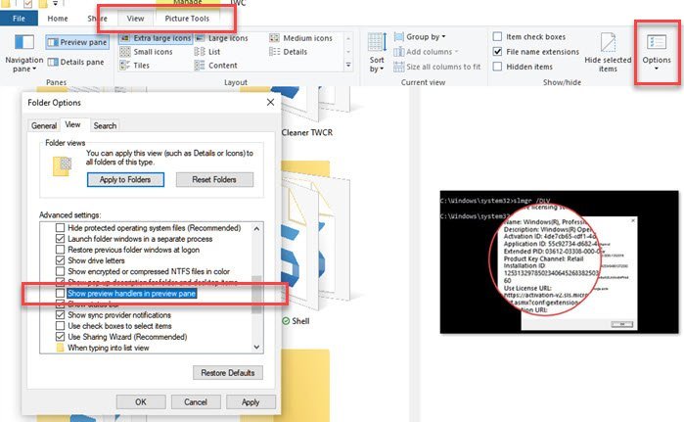Open the Add columns dropdown

[426, 52]
